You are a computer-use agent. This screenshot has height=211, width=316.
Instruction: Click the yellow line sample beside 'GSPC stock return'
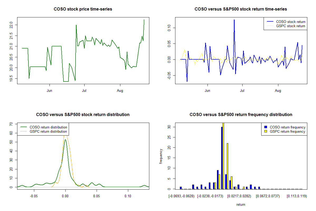(x=270, y=26)
